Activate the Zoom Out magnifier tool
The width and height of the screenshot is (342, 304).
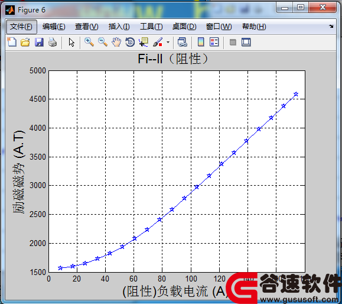coord(103,42)
